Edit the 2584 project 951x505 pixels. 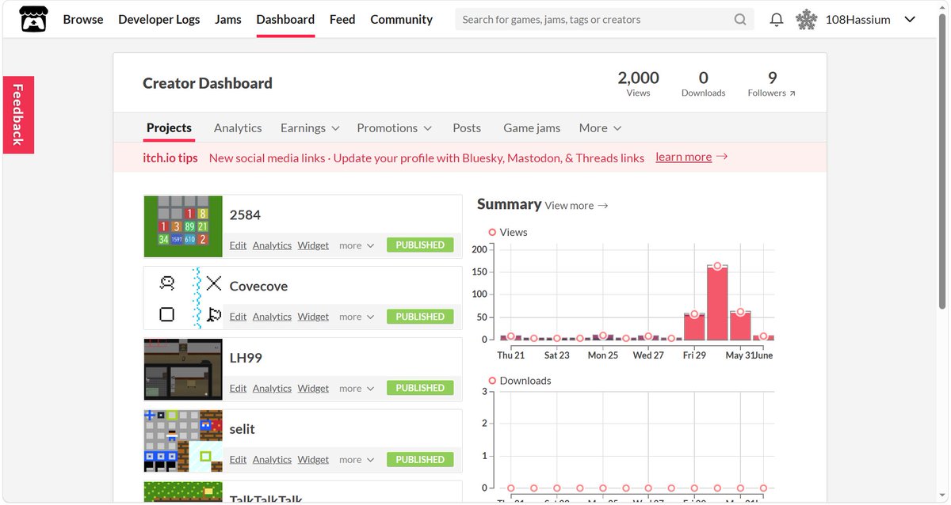pyautogui.click(x=238, y=245)
